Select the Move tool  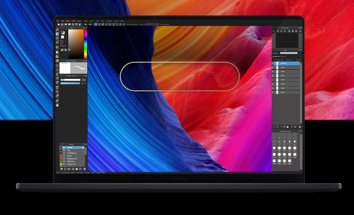click(57, 47)
